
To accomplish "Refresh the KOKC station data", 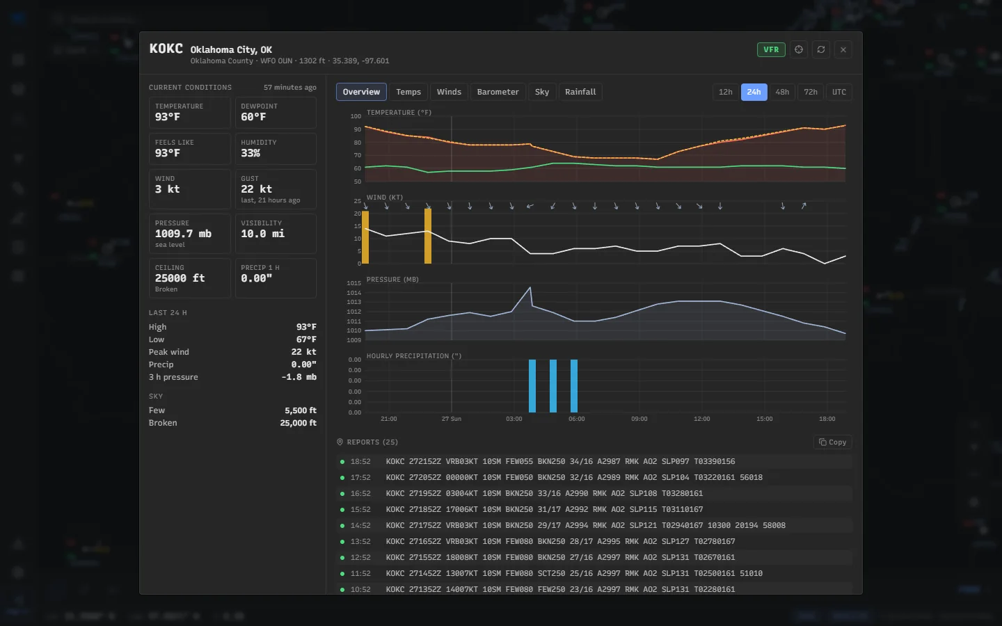I will coord(821,49).
